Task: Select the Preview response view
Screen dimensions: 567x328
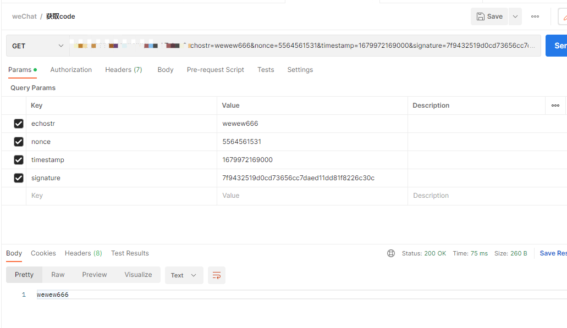Action: pos(95,275)
